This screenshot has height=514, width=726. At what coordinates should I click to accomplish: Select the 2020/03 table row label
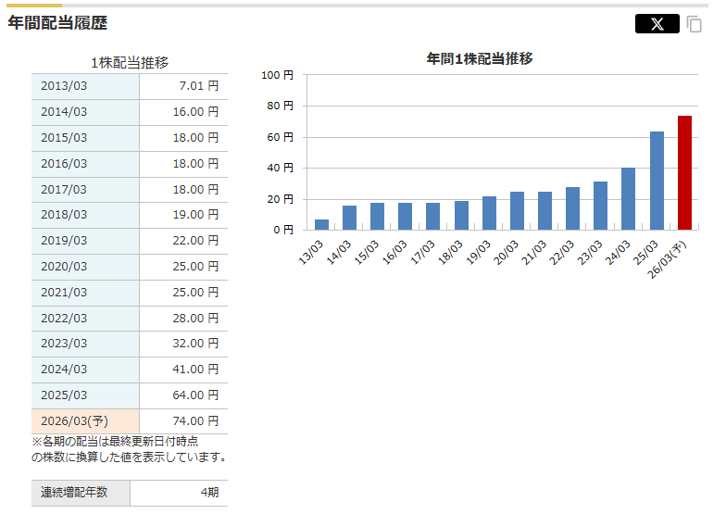click(64, 267)
